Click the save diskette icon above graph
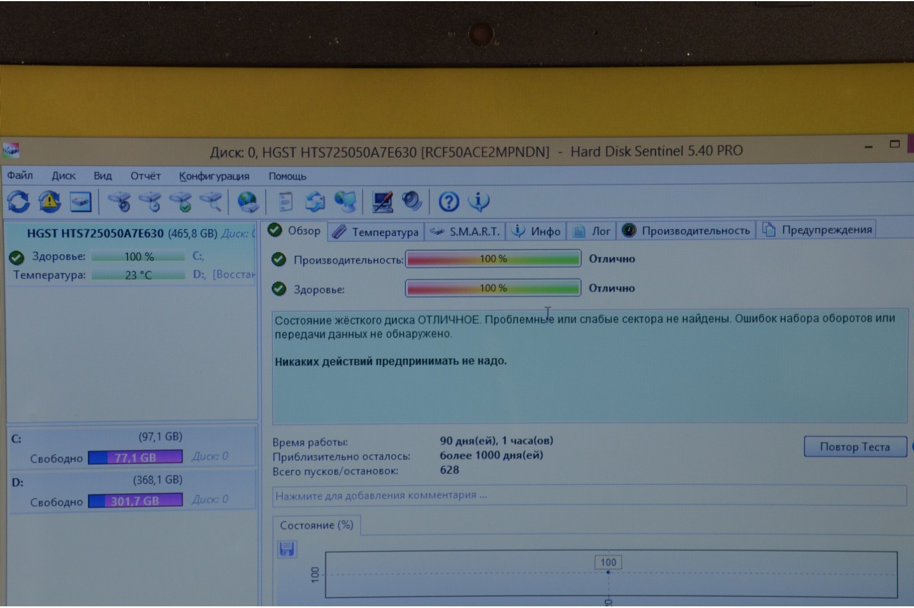This screenshot has width=914, height=608. click(287, 549)
